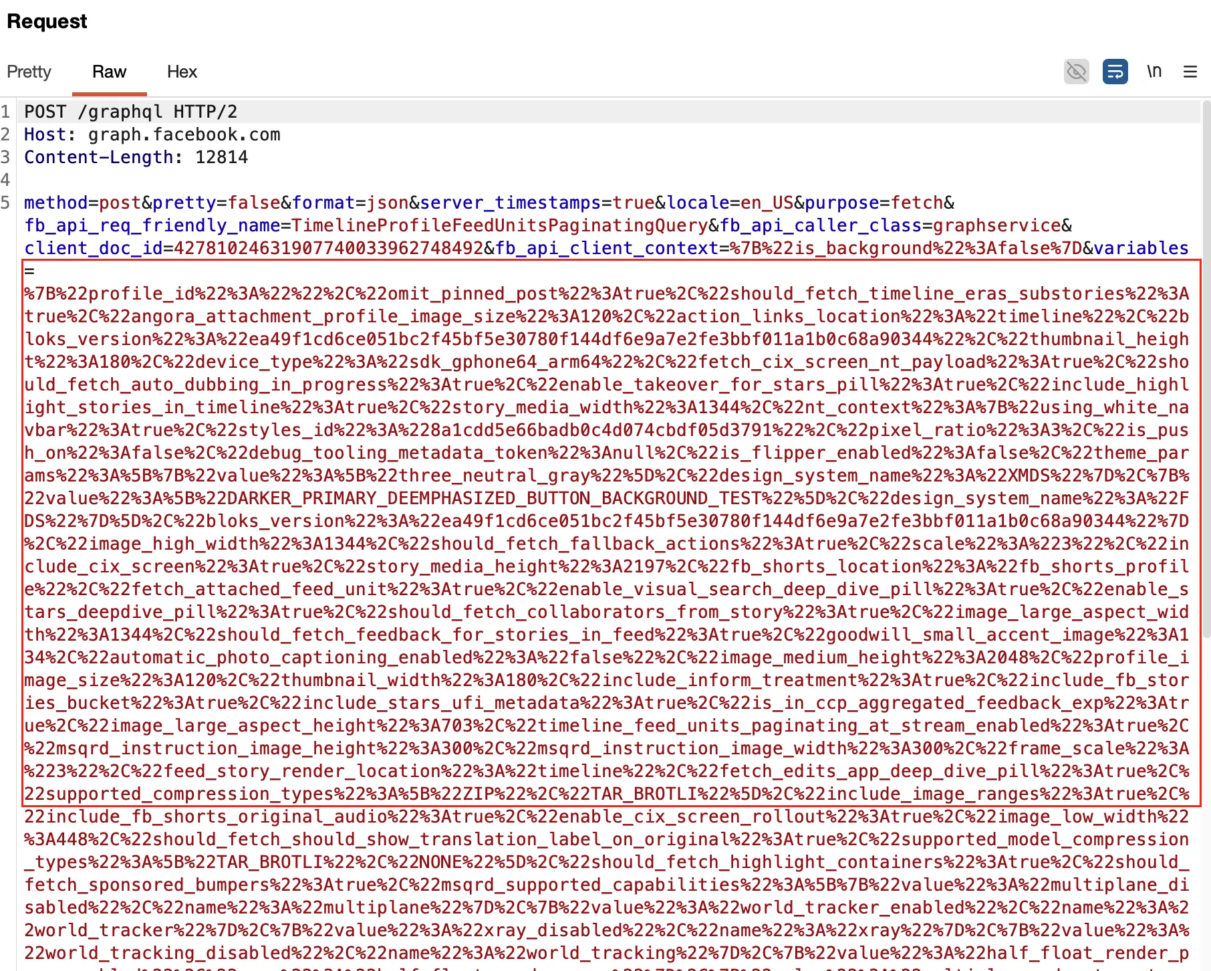Switch to the Pretty tab

29,72
